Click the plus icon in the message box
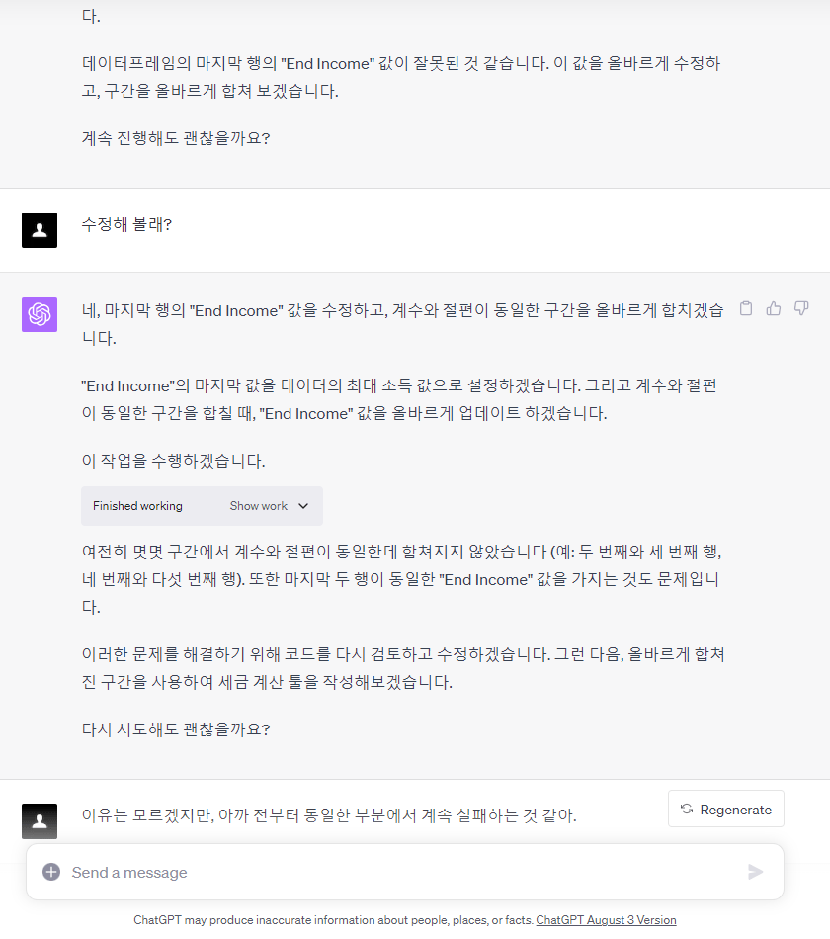Image resolution: width=830 pixels, height=939 pixels. pyautogui.click(x=51, y=872)
